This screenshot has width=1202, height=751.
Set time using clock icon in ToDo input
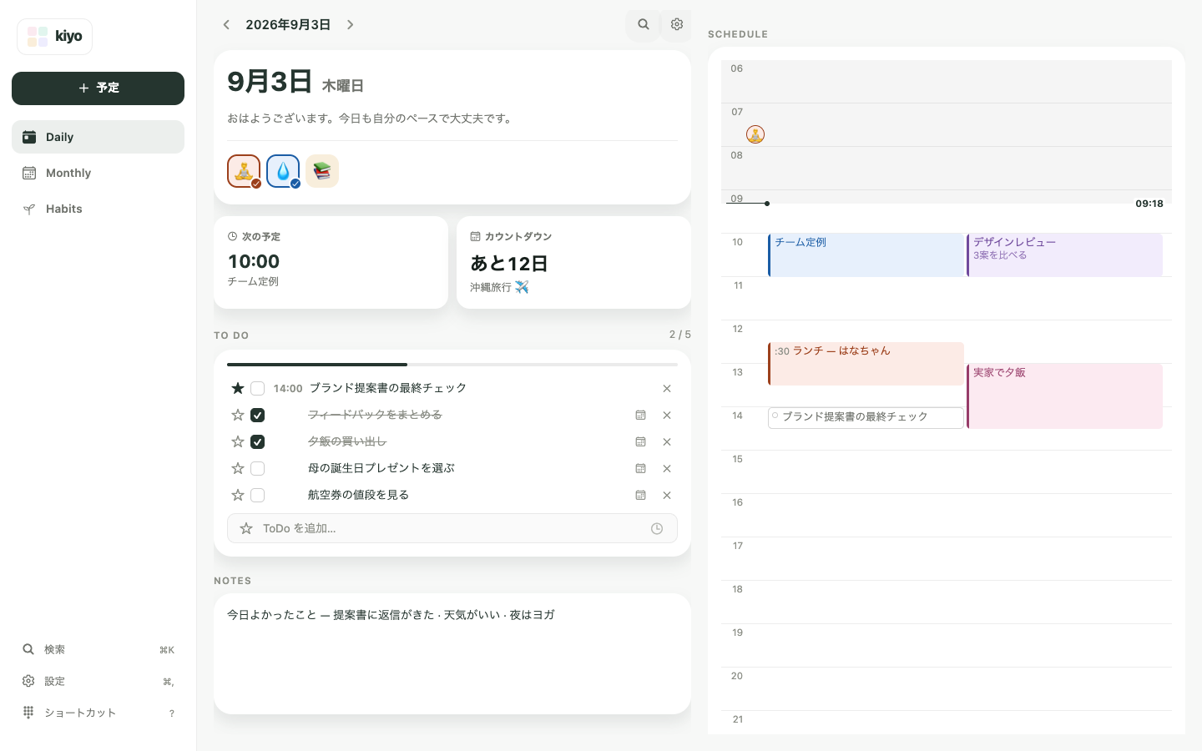click(x=657, y=528)
